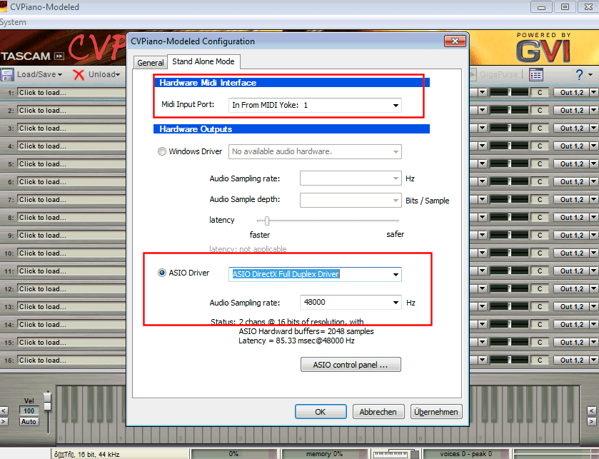
Task: Click slot 4 Click to load
Action: pos(71,146)
